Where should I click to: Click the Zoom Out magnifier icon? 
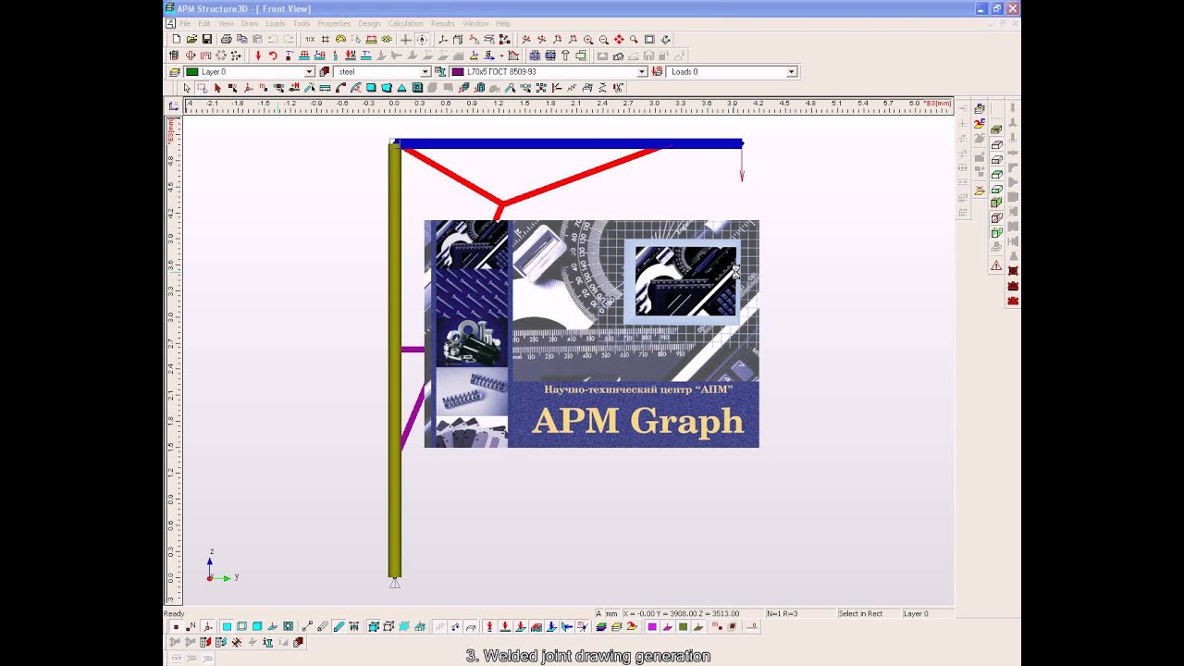(604, 39)
